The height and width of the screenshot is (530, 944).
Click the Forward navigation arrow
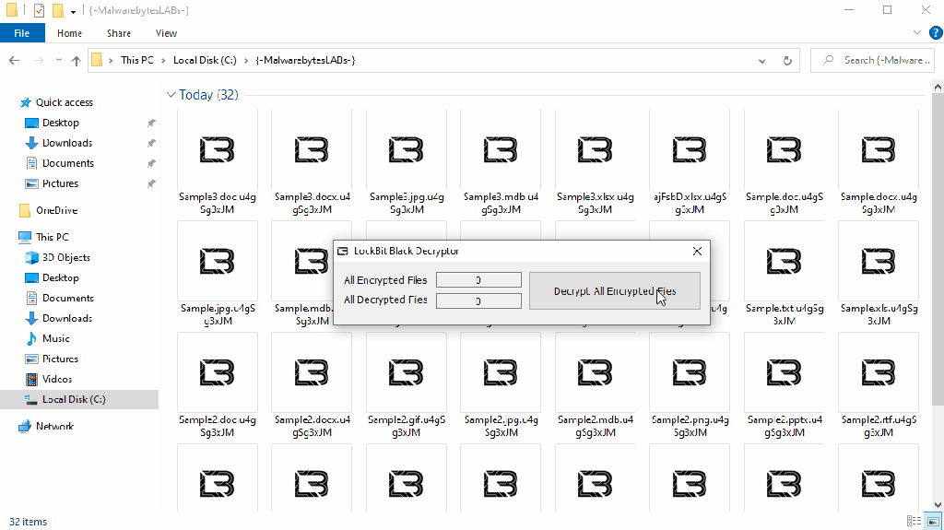(x=39, y=60)
